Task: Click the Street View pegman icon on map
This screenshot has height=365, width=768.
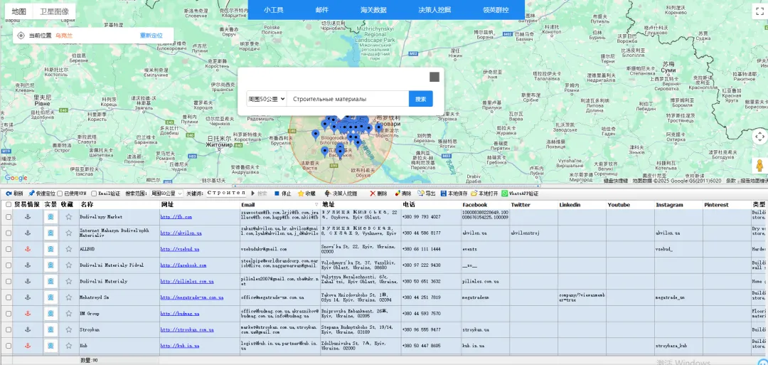Action: (759, 166)
